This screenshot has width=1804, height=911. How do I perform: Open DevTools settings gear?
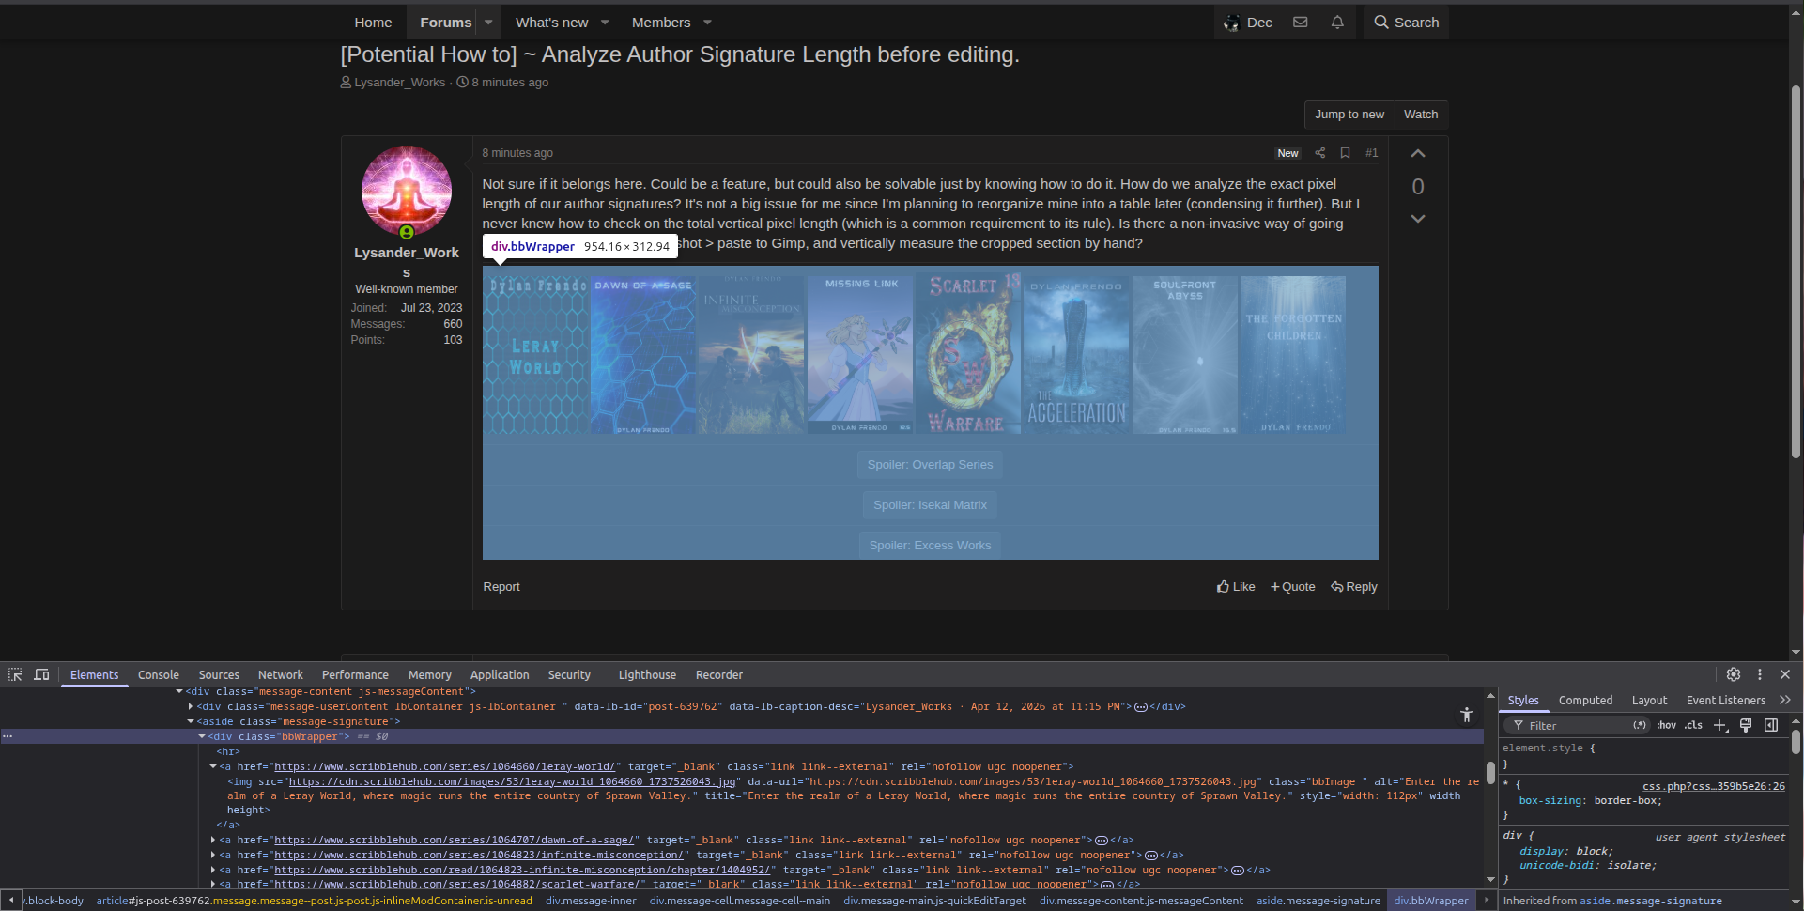(1734, 674)
